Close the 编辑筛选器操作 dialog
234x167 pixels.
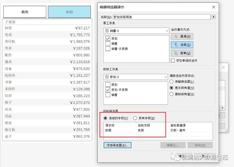[214, 7]
